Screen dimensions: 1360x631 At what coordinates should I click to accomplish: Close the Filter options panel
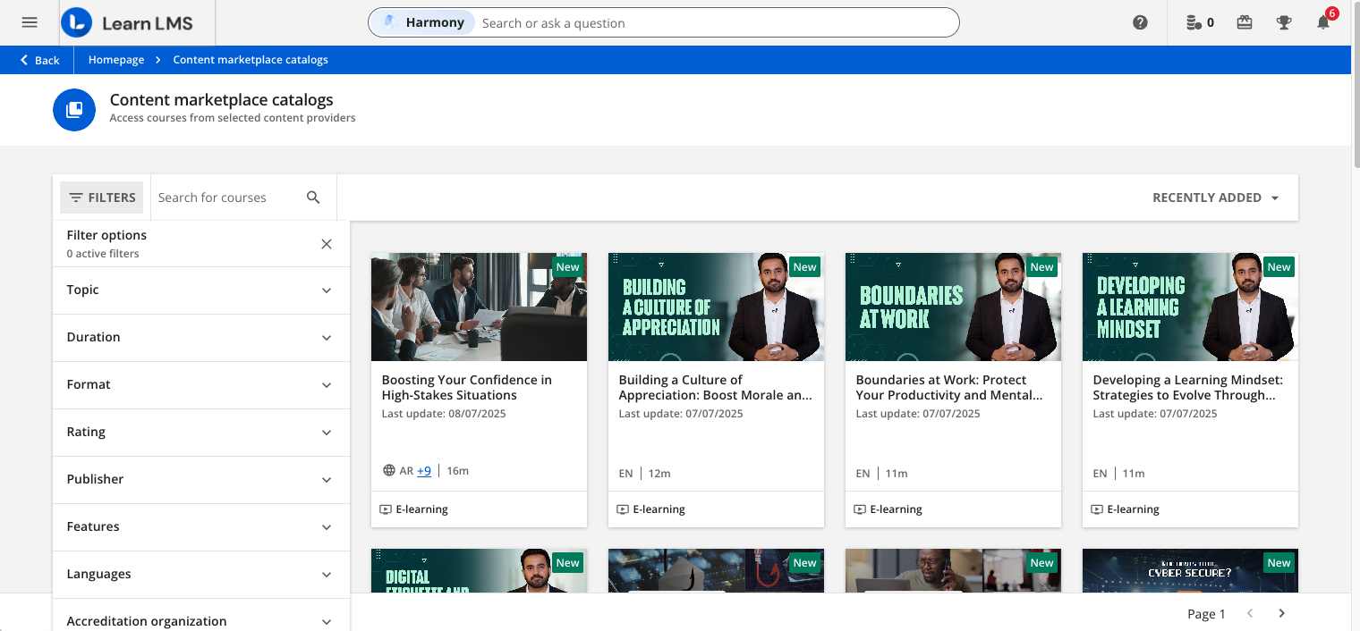pos(326,243)
